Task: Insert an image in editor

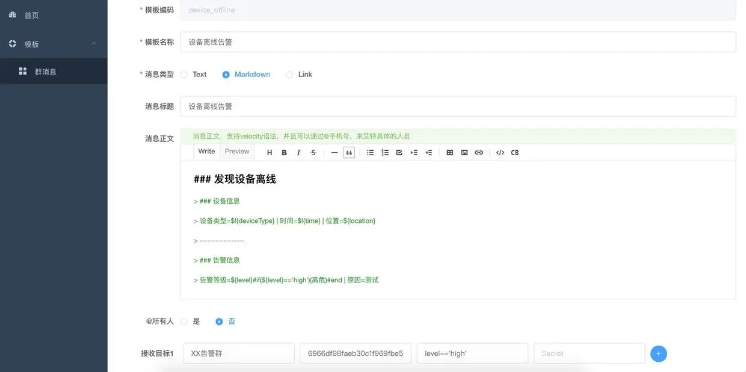Action: tap(464, 153)
